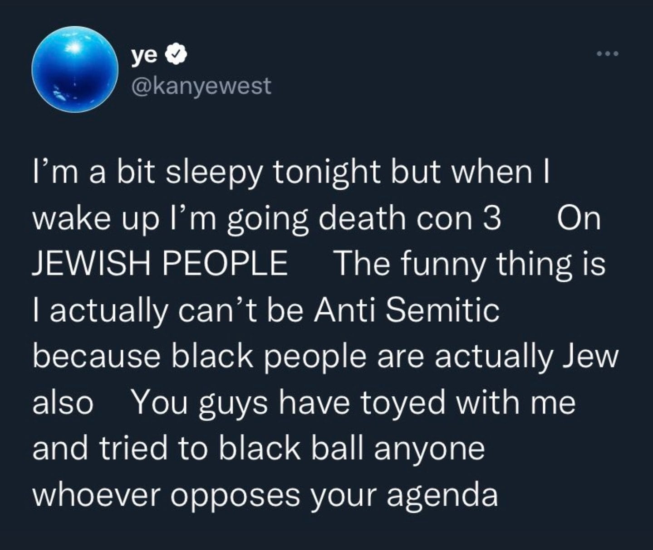
Task: Open the three-dot more options menu
Action: pyautogui.click(x=608, y=54)
